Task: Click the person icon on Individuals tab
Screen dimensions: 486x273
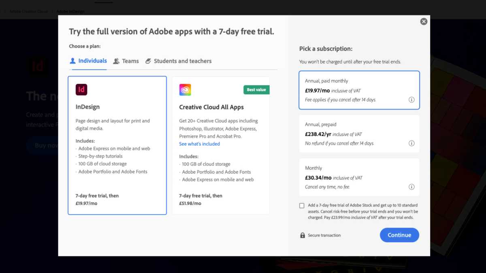Action: coord(73,61)
